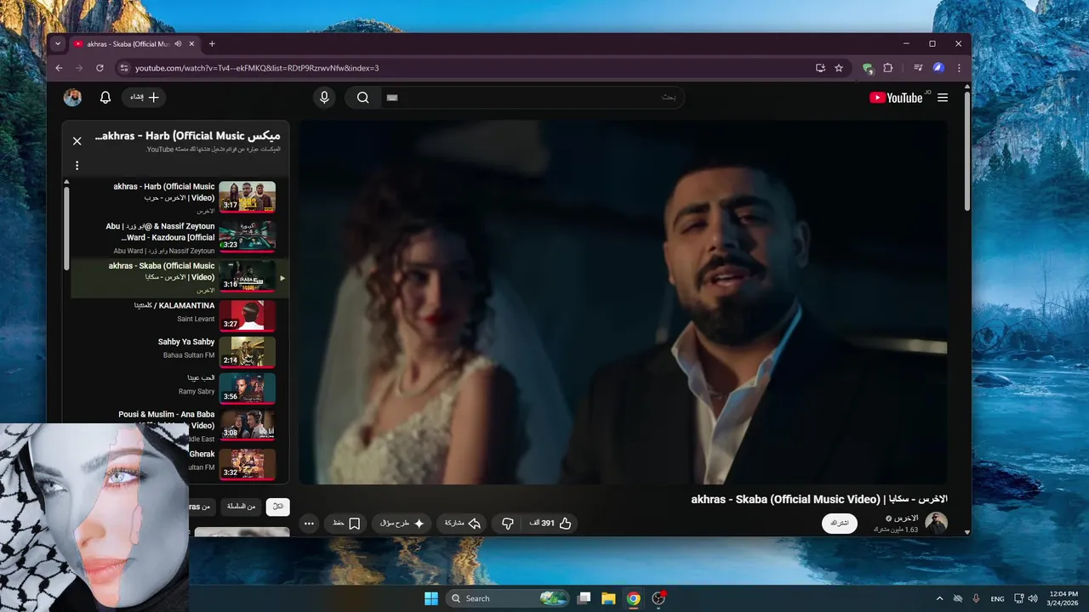Go forward in Chrome
This screenshot has width=1089, height=612.
click(80, 68)
